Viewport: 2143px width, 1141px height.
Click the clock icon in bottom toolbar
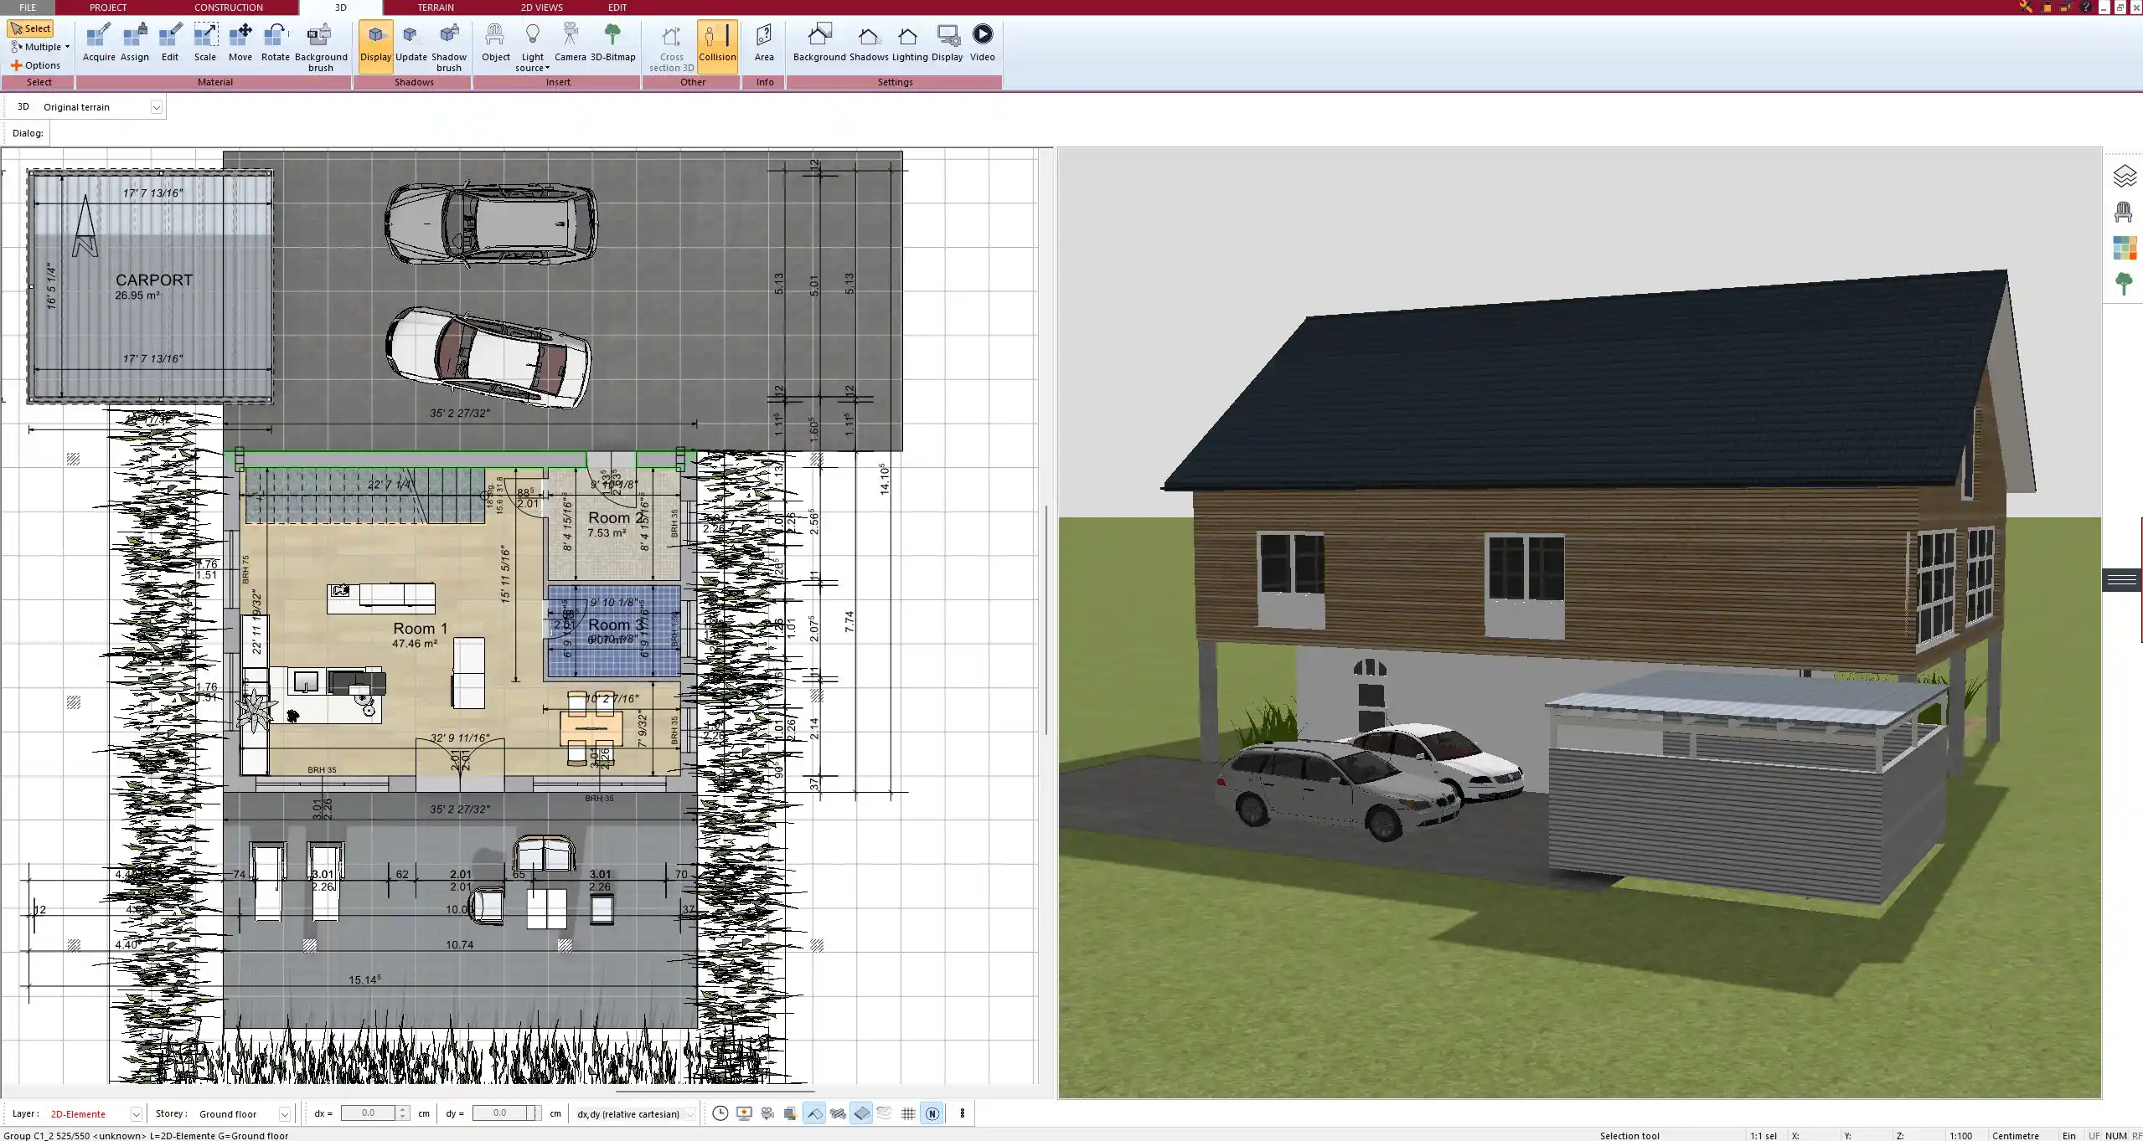coord(720,1113)
